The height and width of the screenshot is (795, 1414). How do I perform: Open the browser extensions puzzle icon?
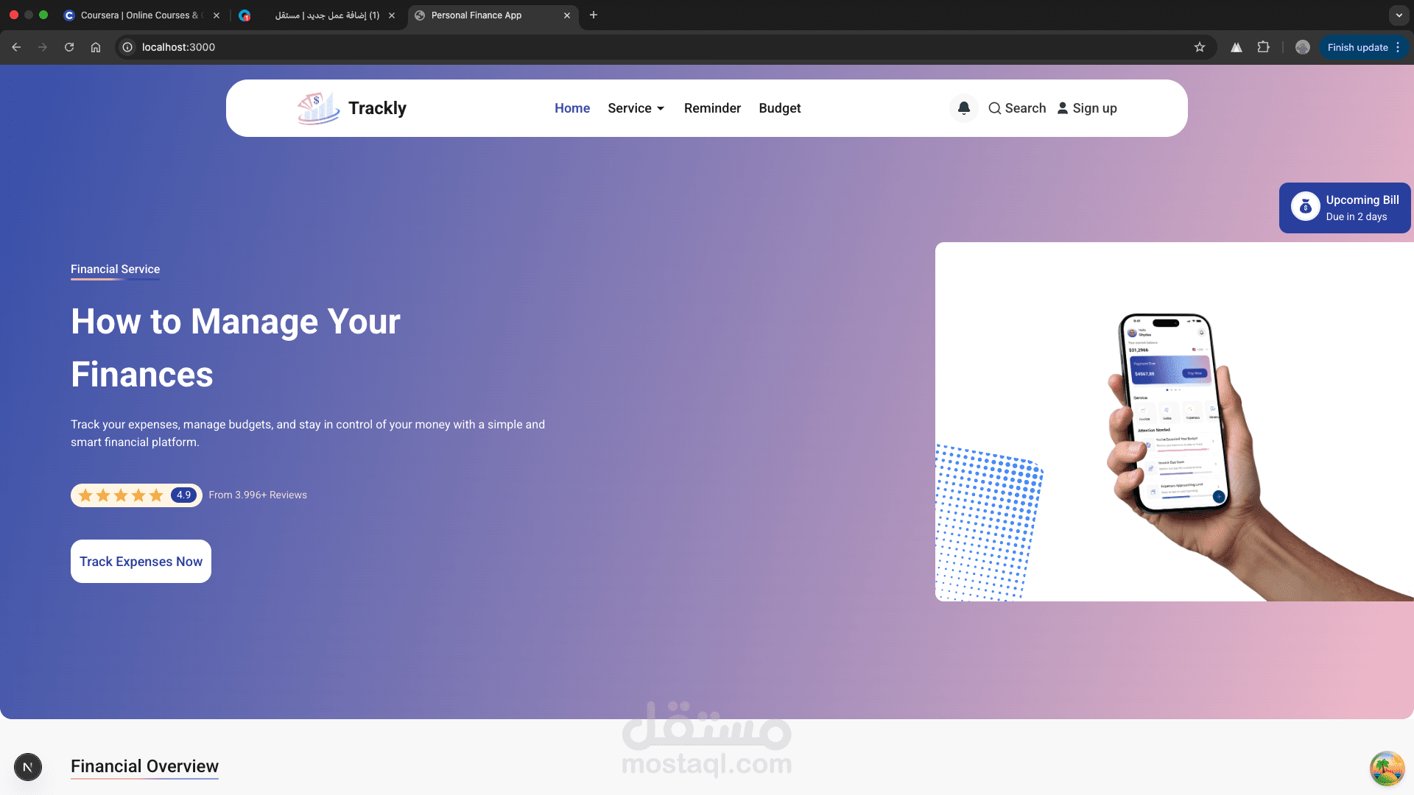pyautogui.click(x=1263, y=47)
